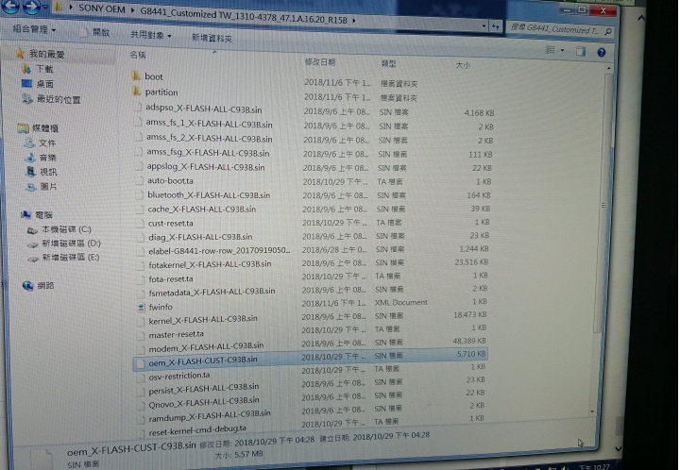Image resolution: width=680 pixels, height=470 pixels.
Task: Select bluetooth_X-FLASH-ALL-C93B.sin file
Action: pyautogui.click(x=209, y=195)
